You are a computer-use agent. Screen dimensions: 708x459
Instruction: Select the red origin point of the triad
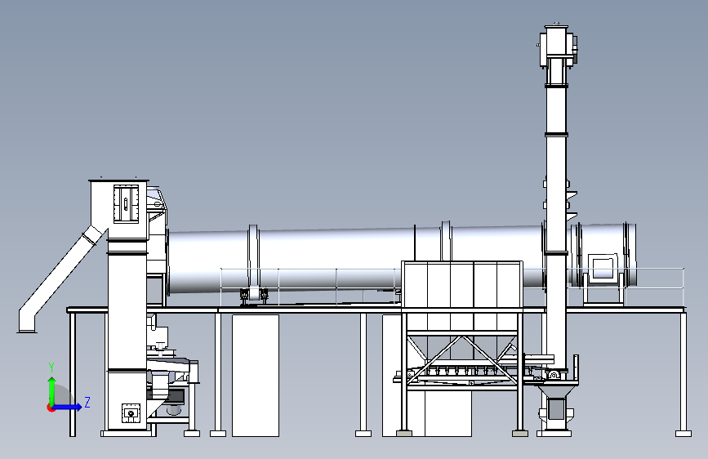(x=51, y=408)
